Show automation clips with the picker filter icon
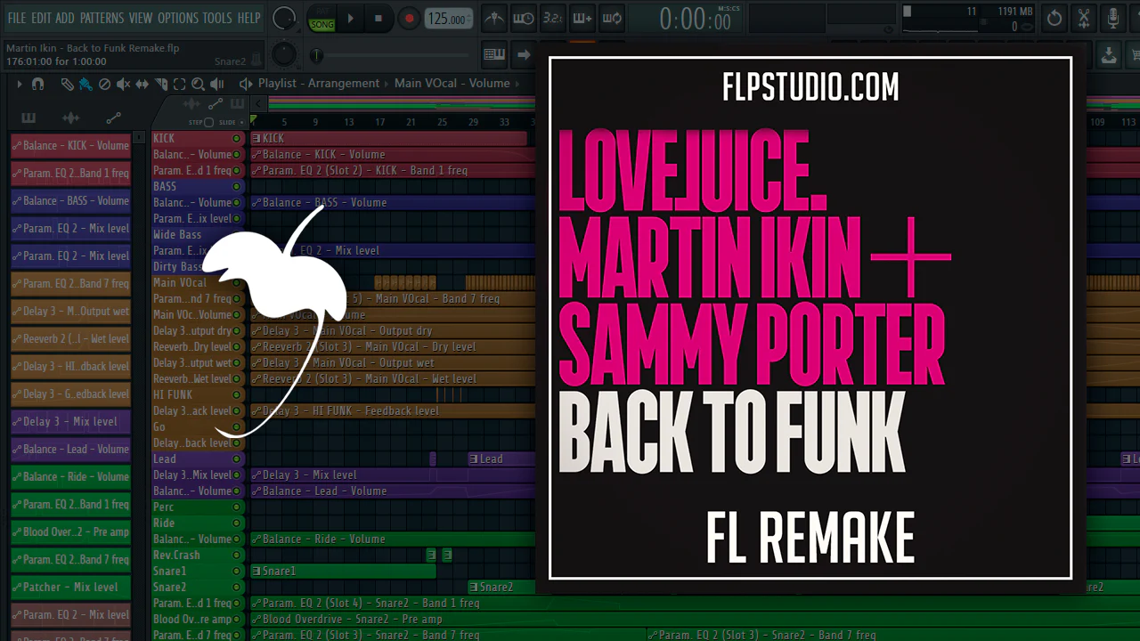The height and width of the screenshot is (641, 1140). (113, 118)
